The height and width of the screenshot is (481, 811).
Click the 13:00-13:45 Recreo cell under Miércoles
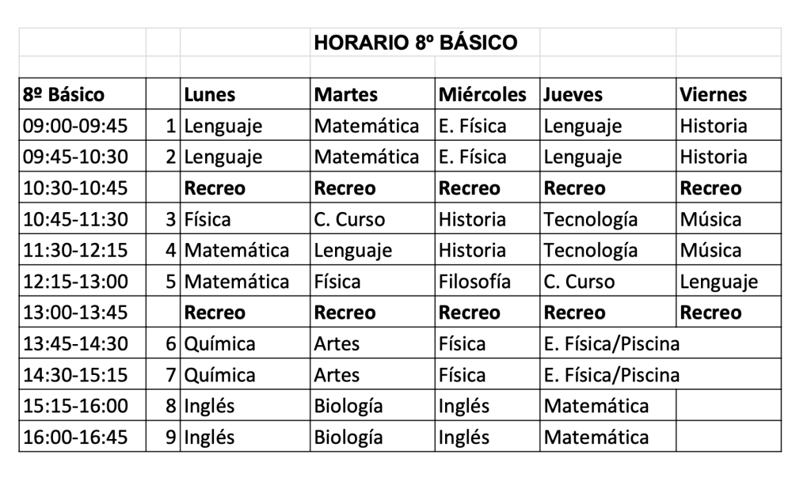tap(486, 312)
